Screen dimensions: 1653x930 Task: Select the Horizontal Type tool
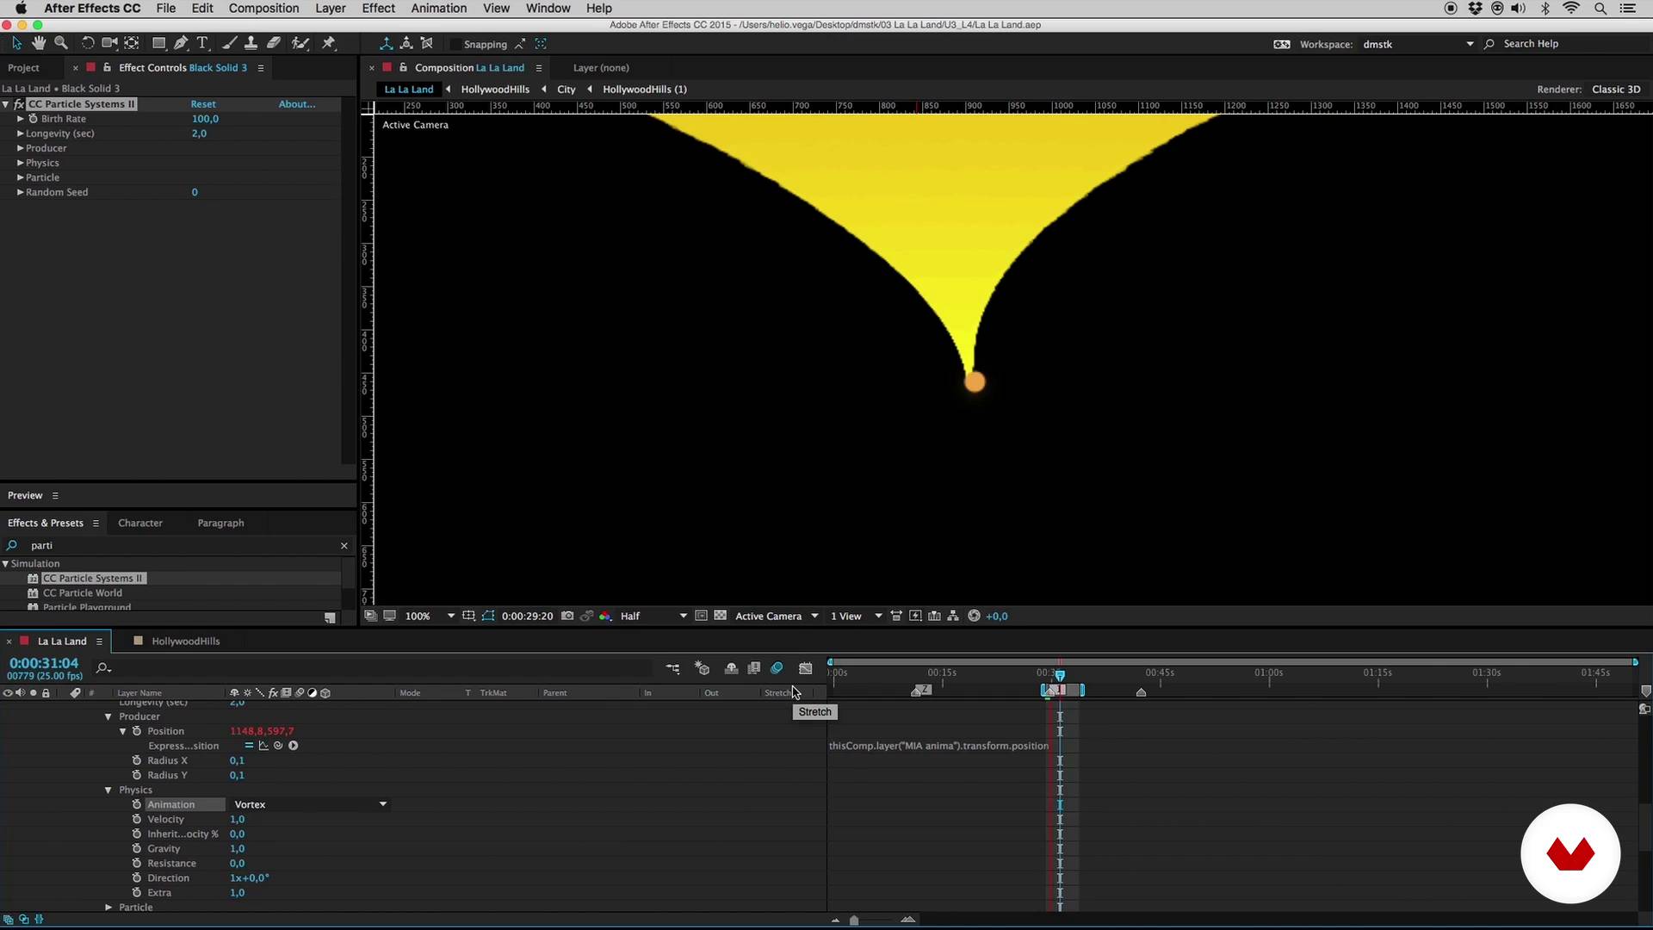tap(202, 43)
